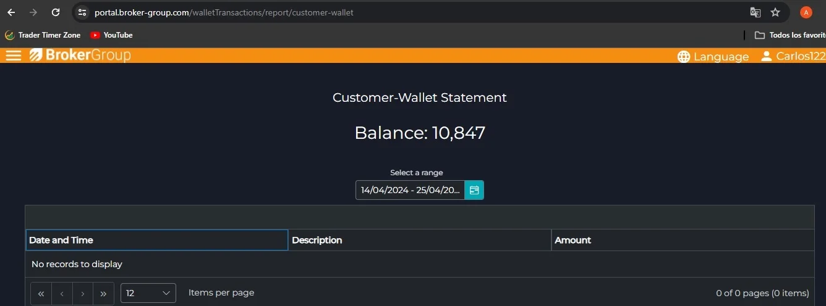Sort by Date and Time column
Viewport: 826px width, 306px height.
tap(157, 240)
